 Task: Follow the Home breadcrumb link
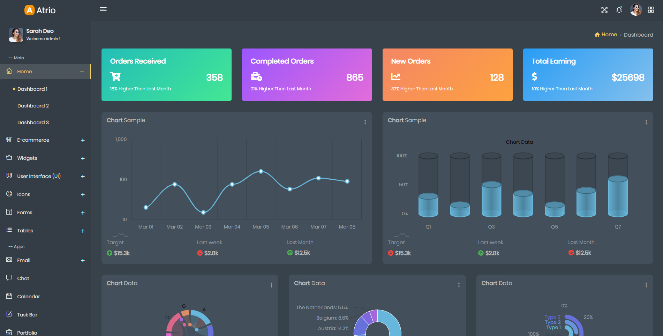[x=609, y=35]
